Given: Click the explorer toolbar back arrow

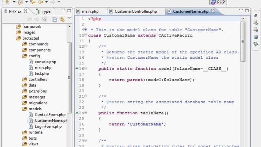Looking at the screenshot, I should pos(29,20).
